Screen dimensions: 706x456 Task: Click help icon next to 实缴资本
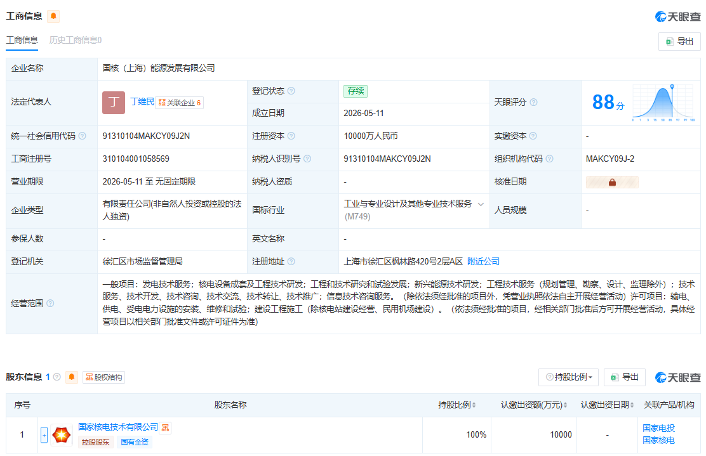pyautogui.click(x=533, y=136)
